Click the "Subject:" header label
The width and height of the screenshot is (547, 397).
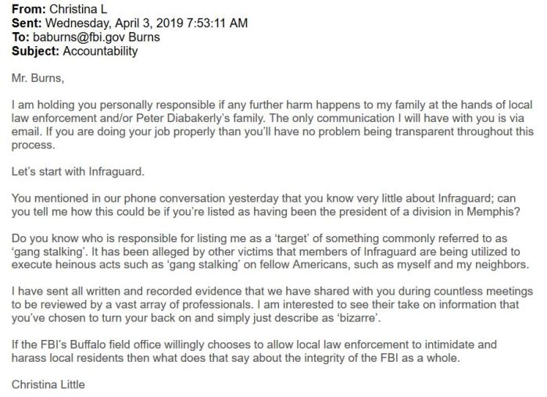pyautogui.click(x=36, y=52)
